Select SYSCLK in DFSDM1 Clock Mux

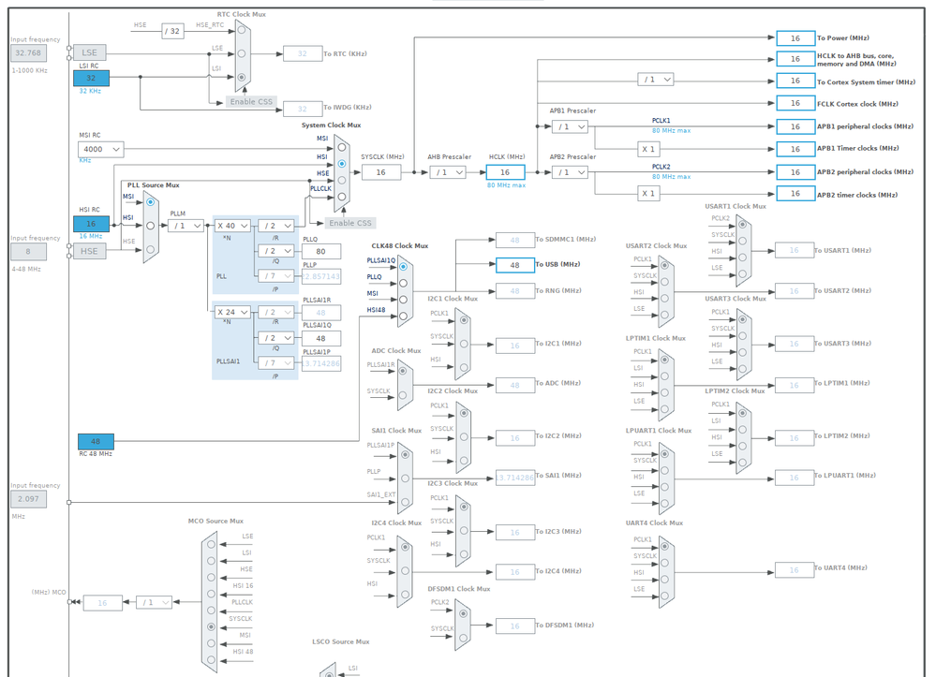463,638
